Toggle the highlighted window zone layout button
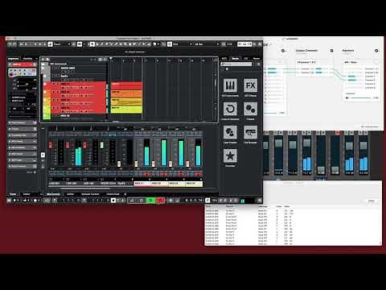 pyautogui.click(x=244, y=43)
